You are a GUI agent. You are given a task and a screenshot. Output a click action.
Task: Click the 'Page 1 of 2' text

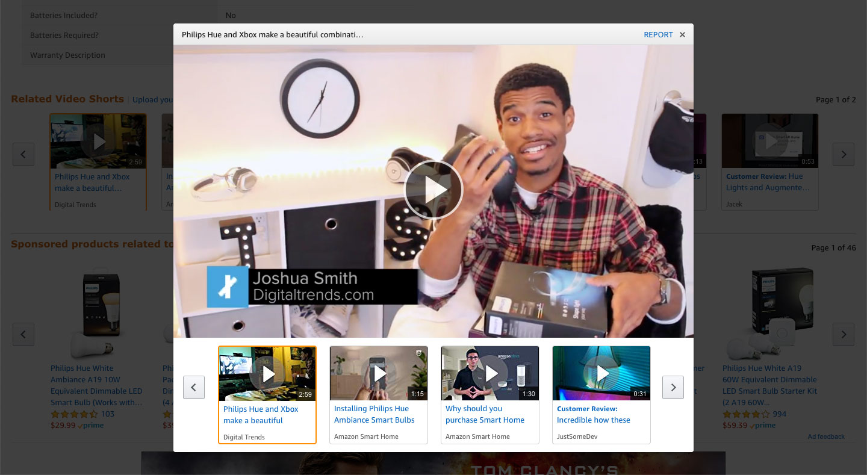[x=836, y=99]
